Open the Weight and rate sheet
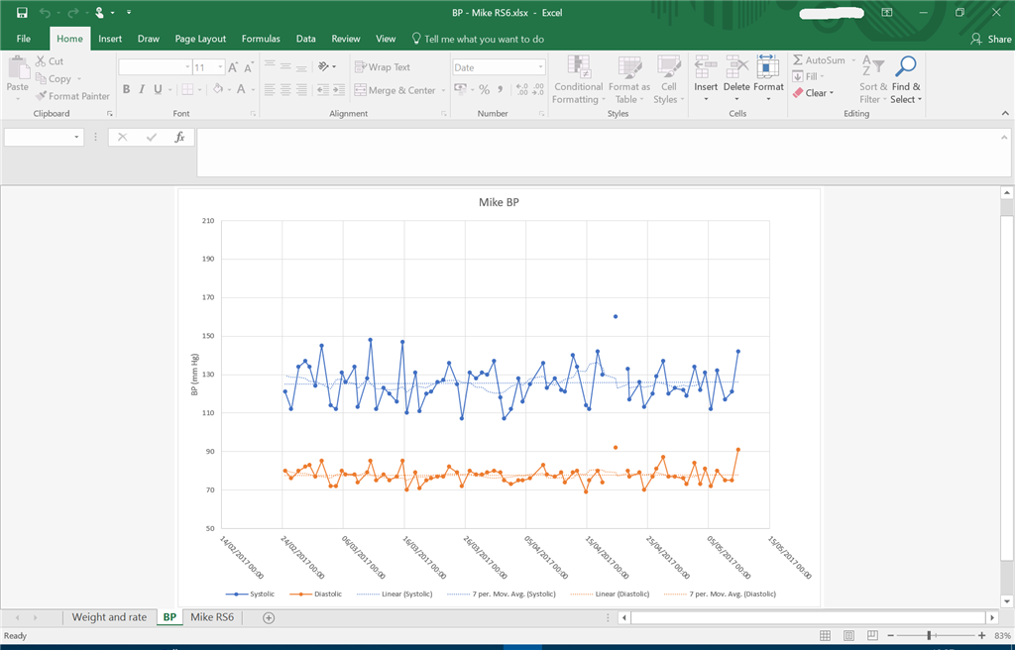This screenshot has height=650, width=1015. coord(109,617)
